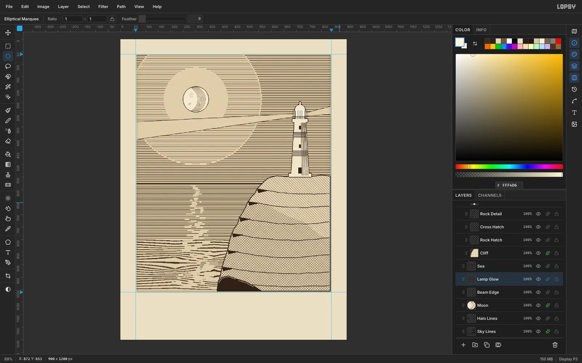This screenshot has height=363, width=582.
Task: Open the File menu
Action: click(x=9, y=7)
